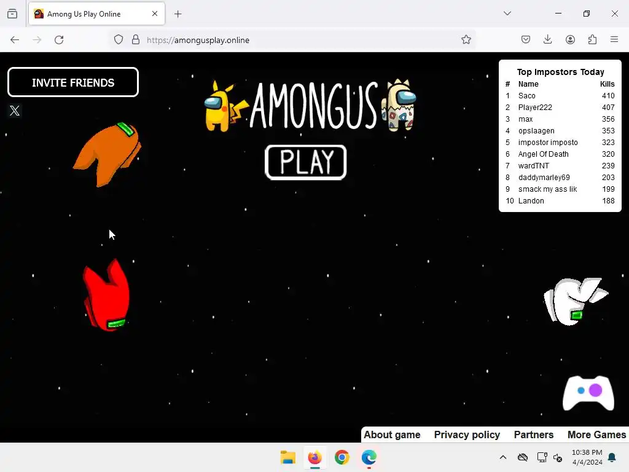Open the notifications bell icon
The width and height of the screenshot is (629, 472).
[612, 457]
